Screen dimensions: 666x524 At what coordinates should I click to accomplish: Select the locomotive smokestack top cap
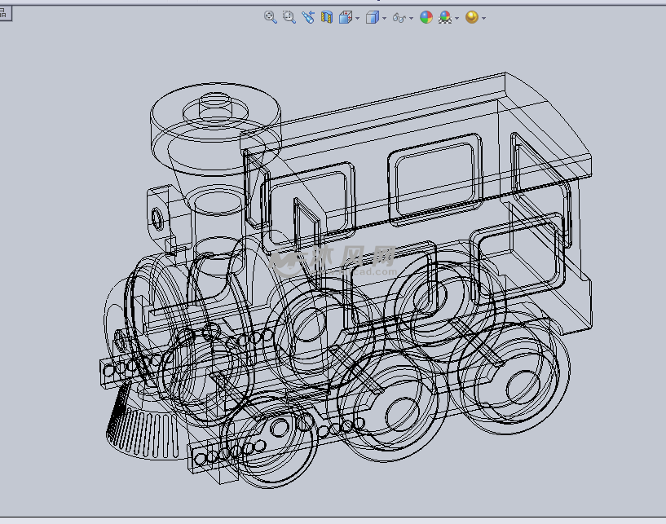pos(215,107)
